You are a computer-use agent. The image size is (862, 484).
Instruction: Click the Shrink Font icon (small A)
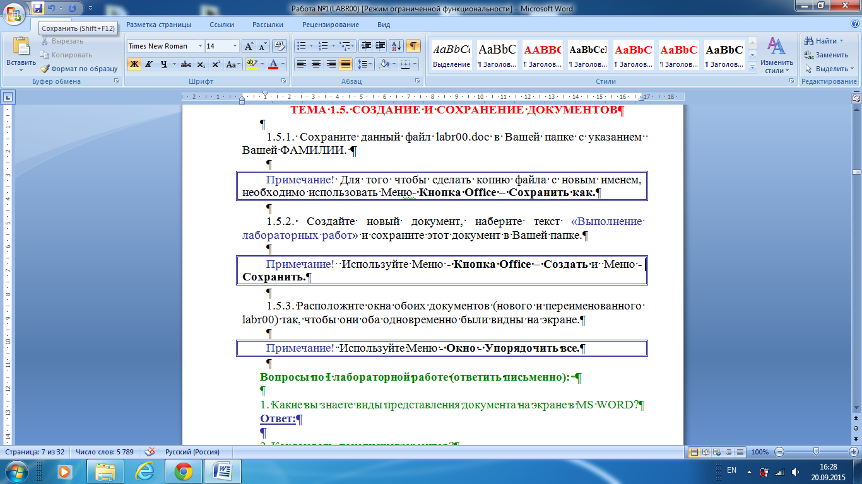coord(263,46)
